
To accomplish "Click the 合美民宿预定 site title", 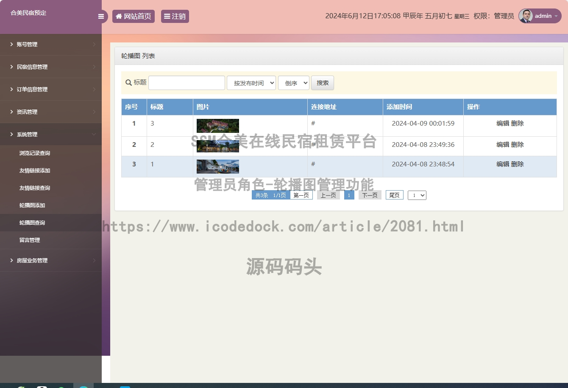I will click(28, 13).
